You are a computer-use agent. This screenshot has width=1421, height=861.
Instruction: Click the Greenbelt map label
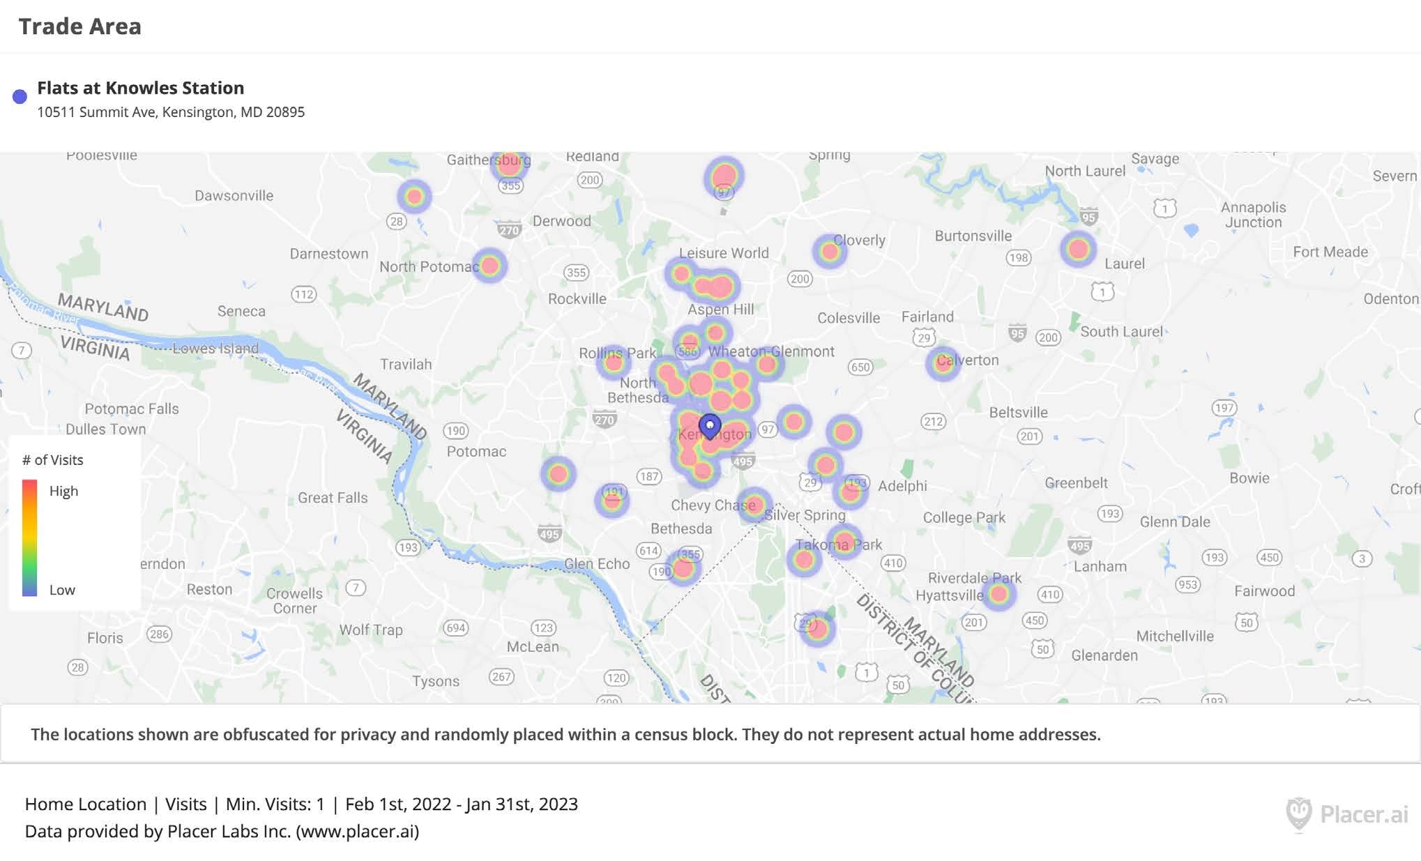[1076, 482]
